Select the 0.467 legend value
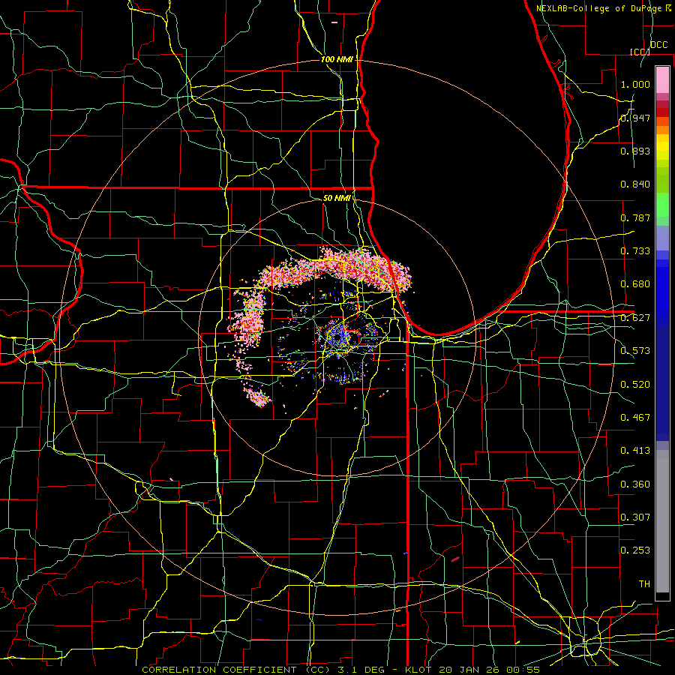675x675 pixels. (x=635, y=417)
